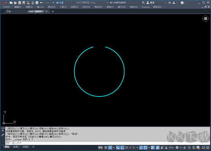
Task: Toggle ortho mode in the status bar
Action: pyautogui.click(x=122, y=148)
